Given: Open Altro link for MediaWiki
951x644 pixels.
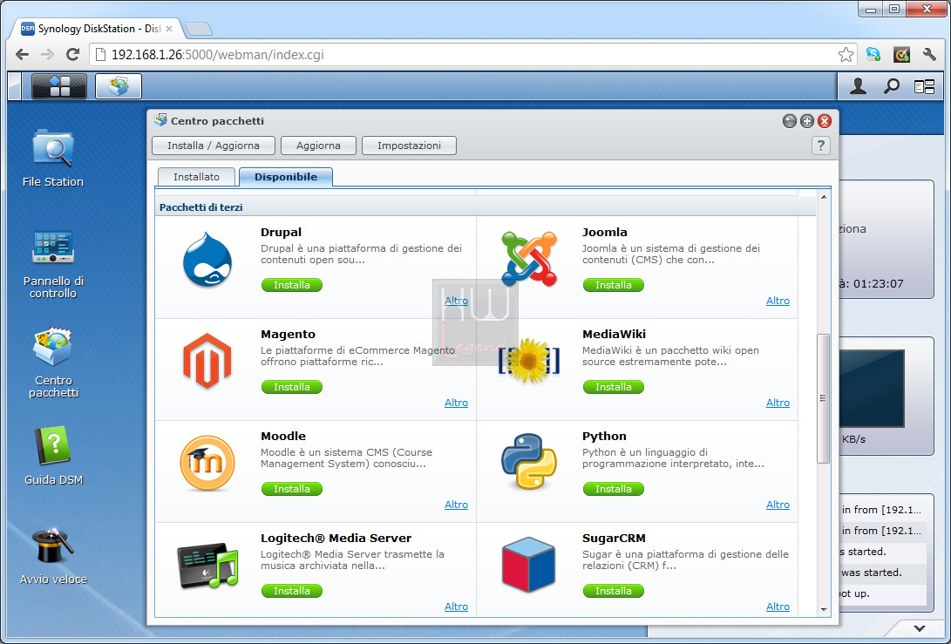Looking at the screenshot, I should (778, 403).
